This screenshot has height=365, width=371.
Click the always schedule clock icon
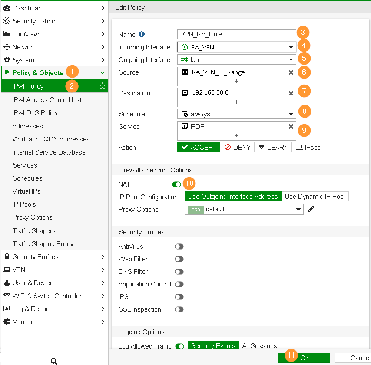185,114
